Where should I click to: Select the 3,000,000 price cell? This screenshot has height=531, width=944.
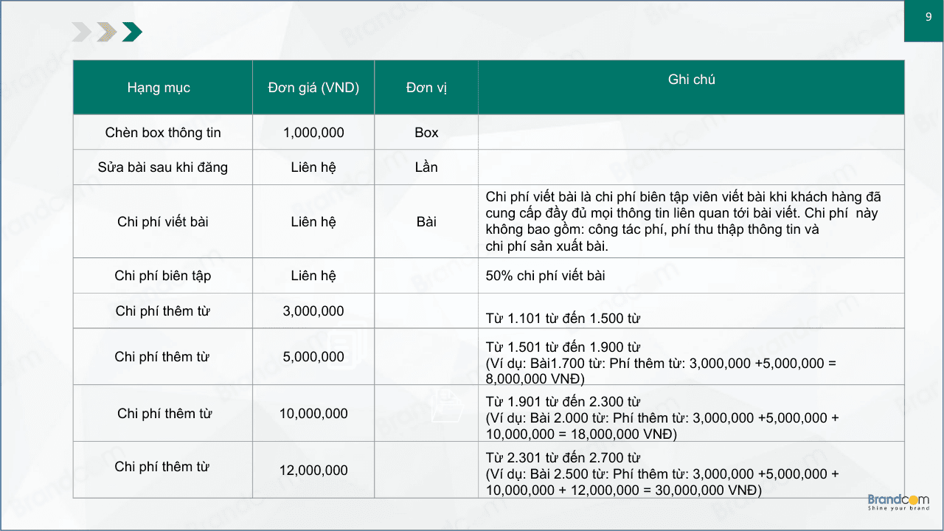click(313, 311)
